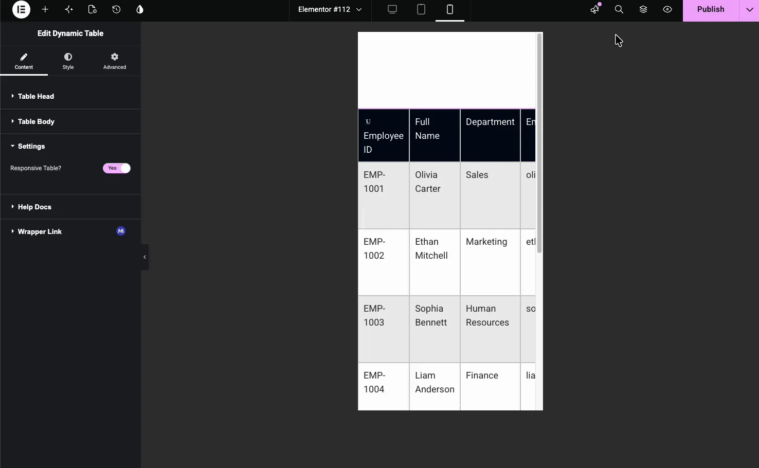
Task: Select the Finance cell
Action: click(x=491, y=387)
